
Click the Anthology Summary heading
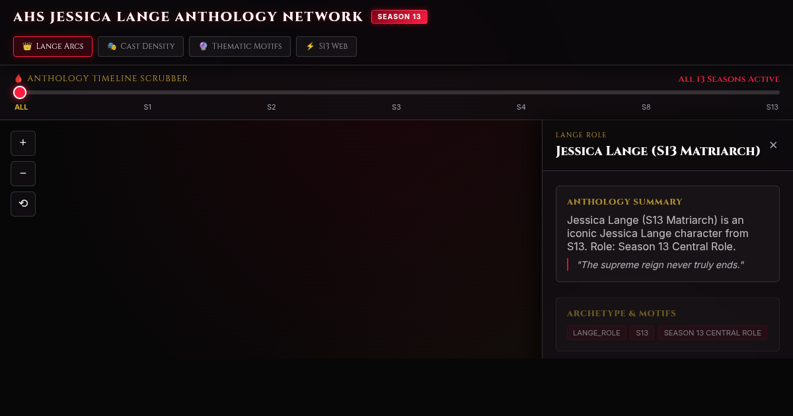pyautogui.click(x=624, y=202)
